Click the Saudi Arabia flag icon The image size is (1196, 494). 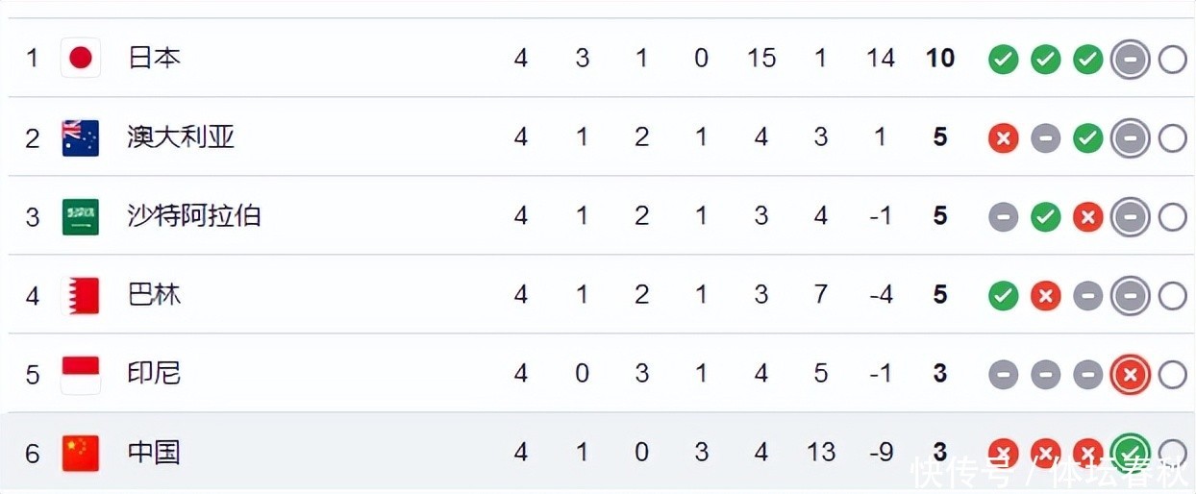coord(81,216)
